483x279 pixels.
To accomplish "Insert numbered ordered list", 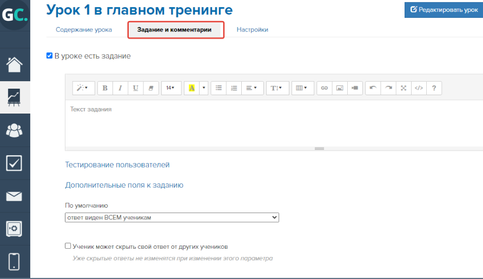I will tap(234, 88).
